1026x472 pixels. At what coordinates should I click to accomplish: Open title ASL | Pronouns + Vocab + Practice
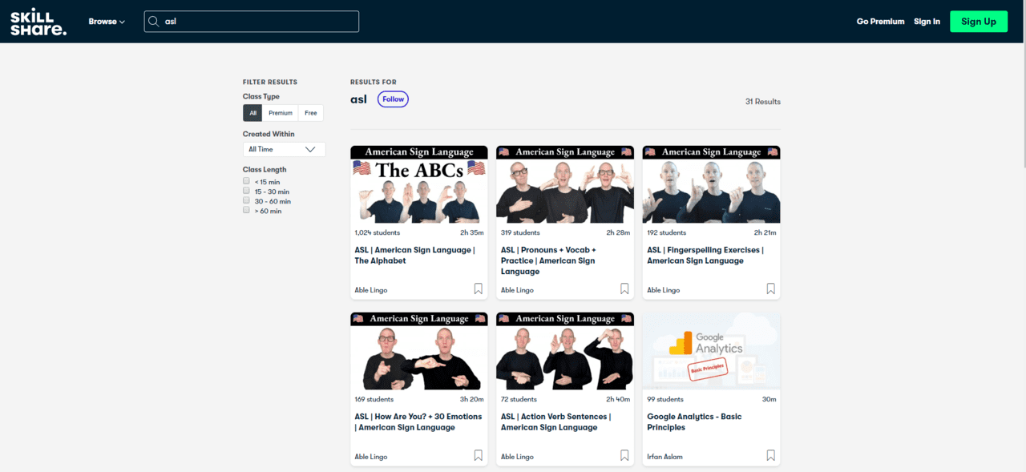click(x=548, y=260)
